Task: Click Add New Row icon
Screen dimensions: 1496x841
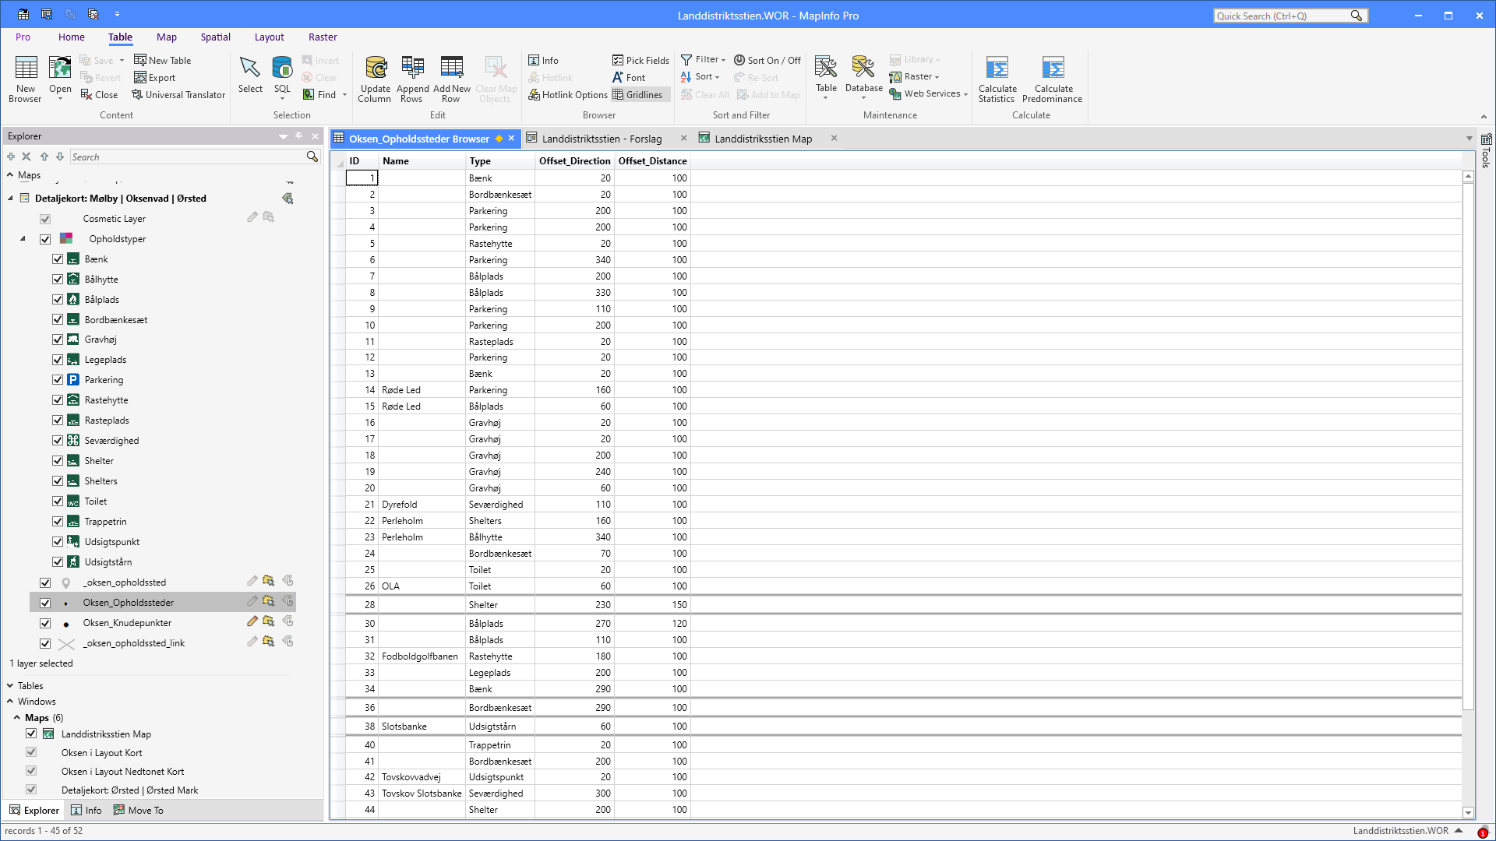Action: coord(451,69)
